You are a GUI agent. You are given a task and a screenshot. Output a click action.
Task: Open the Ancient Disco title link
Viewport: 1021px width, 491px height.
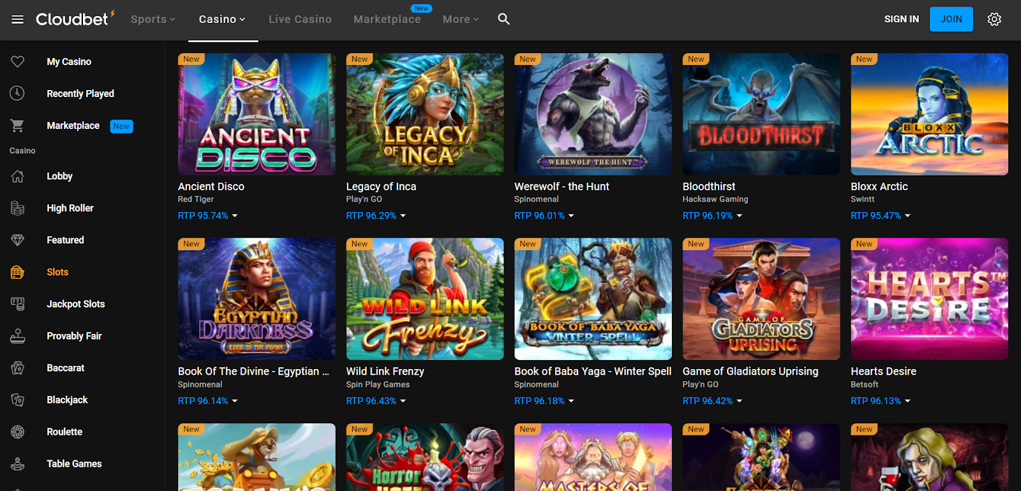pos(211,186)
